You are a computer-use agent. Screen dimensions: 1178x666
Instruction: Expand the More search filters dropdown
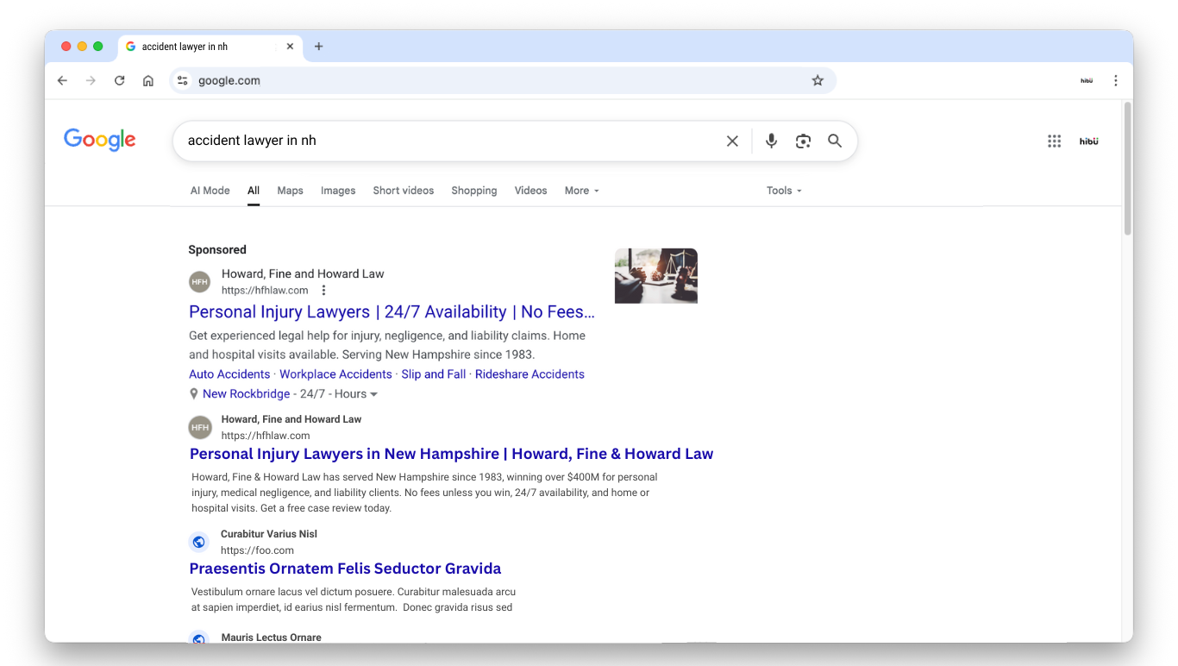581,191
